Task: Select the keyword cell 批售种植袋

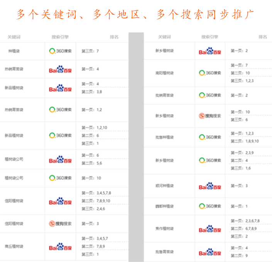Action: click(x=164, y=137)
